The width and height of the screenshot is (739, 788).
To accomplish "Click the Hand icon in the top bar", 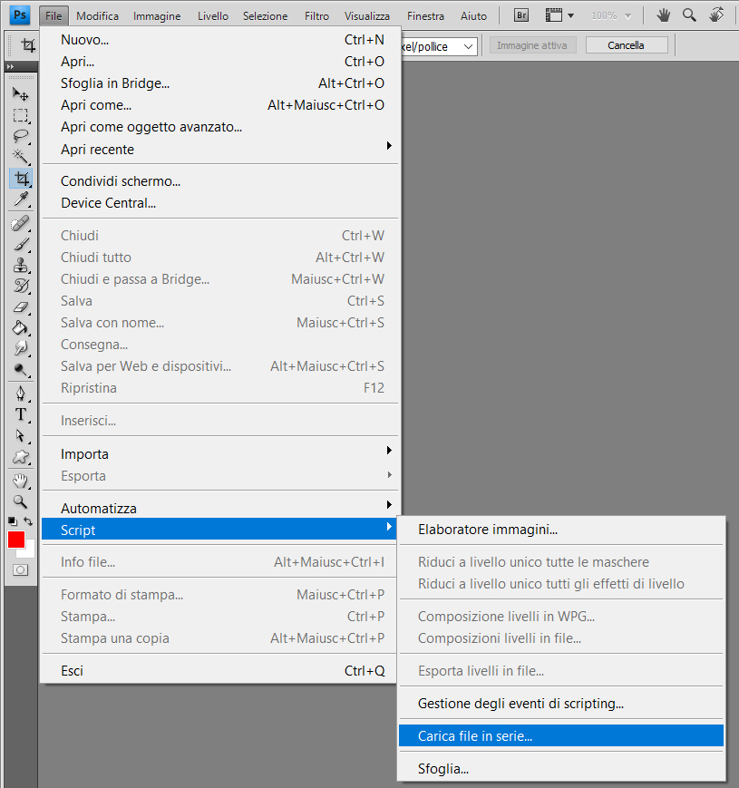I will tap(663, 15).
